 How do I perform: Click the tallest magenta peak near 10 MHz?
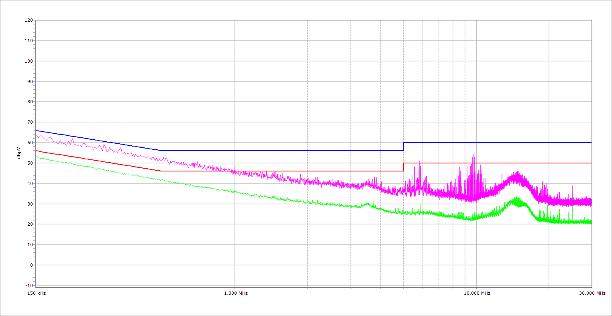pos(474,155)
